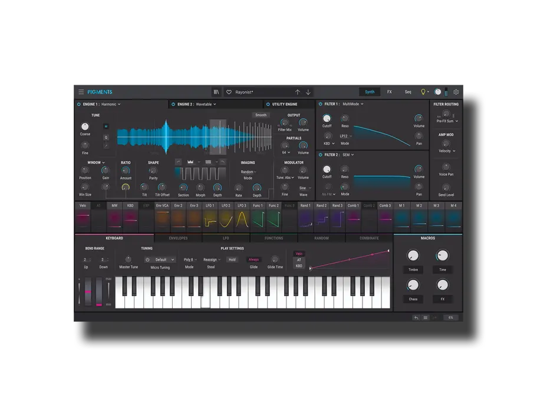
Task: Toggle Utility Engine power button
Action: 268,104
